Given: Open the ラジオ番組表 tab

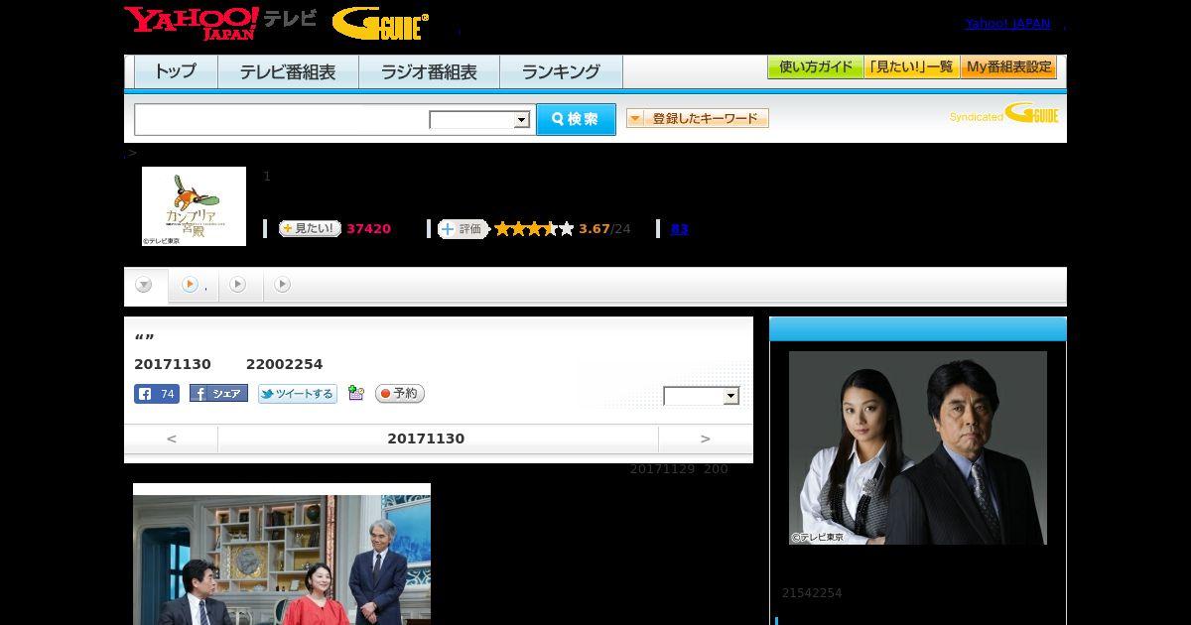Looking at the screenshot, I should (x=429, y=71).
